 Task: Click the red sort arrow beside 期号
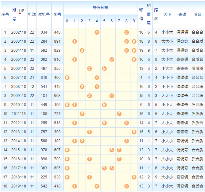click(20, 13)
